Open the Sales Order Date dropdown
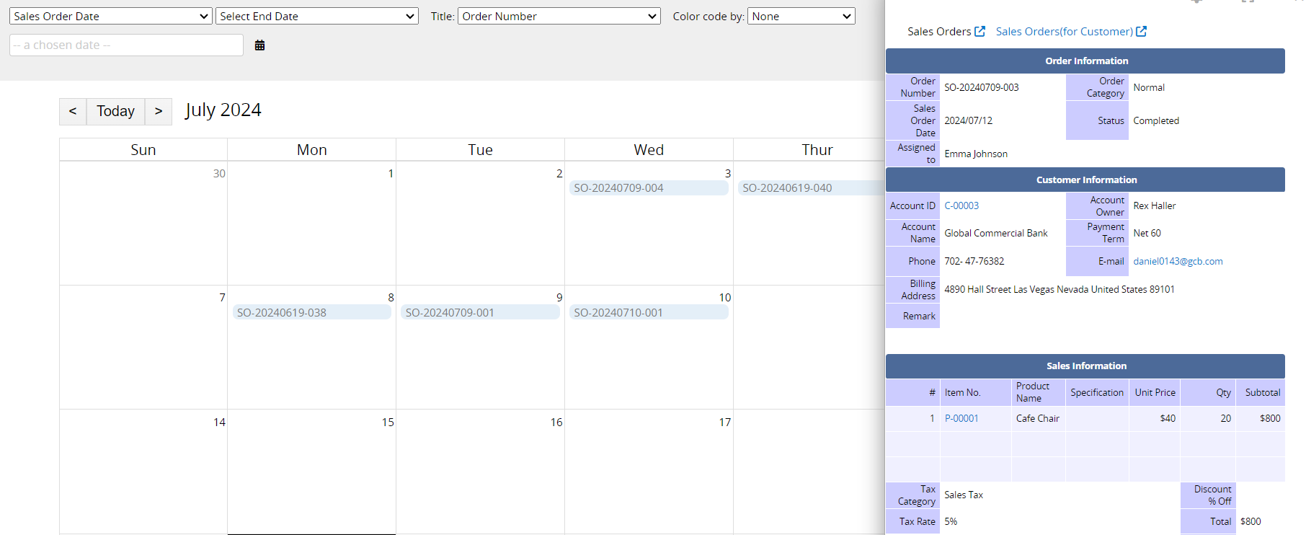 click(x=111, y=16)
